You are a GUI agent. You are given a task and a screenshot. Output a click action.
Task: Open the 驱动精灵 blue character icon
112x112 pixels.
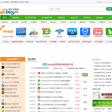click(x=59, y=31)
